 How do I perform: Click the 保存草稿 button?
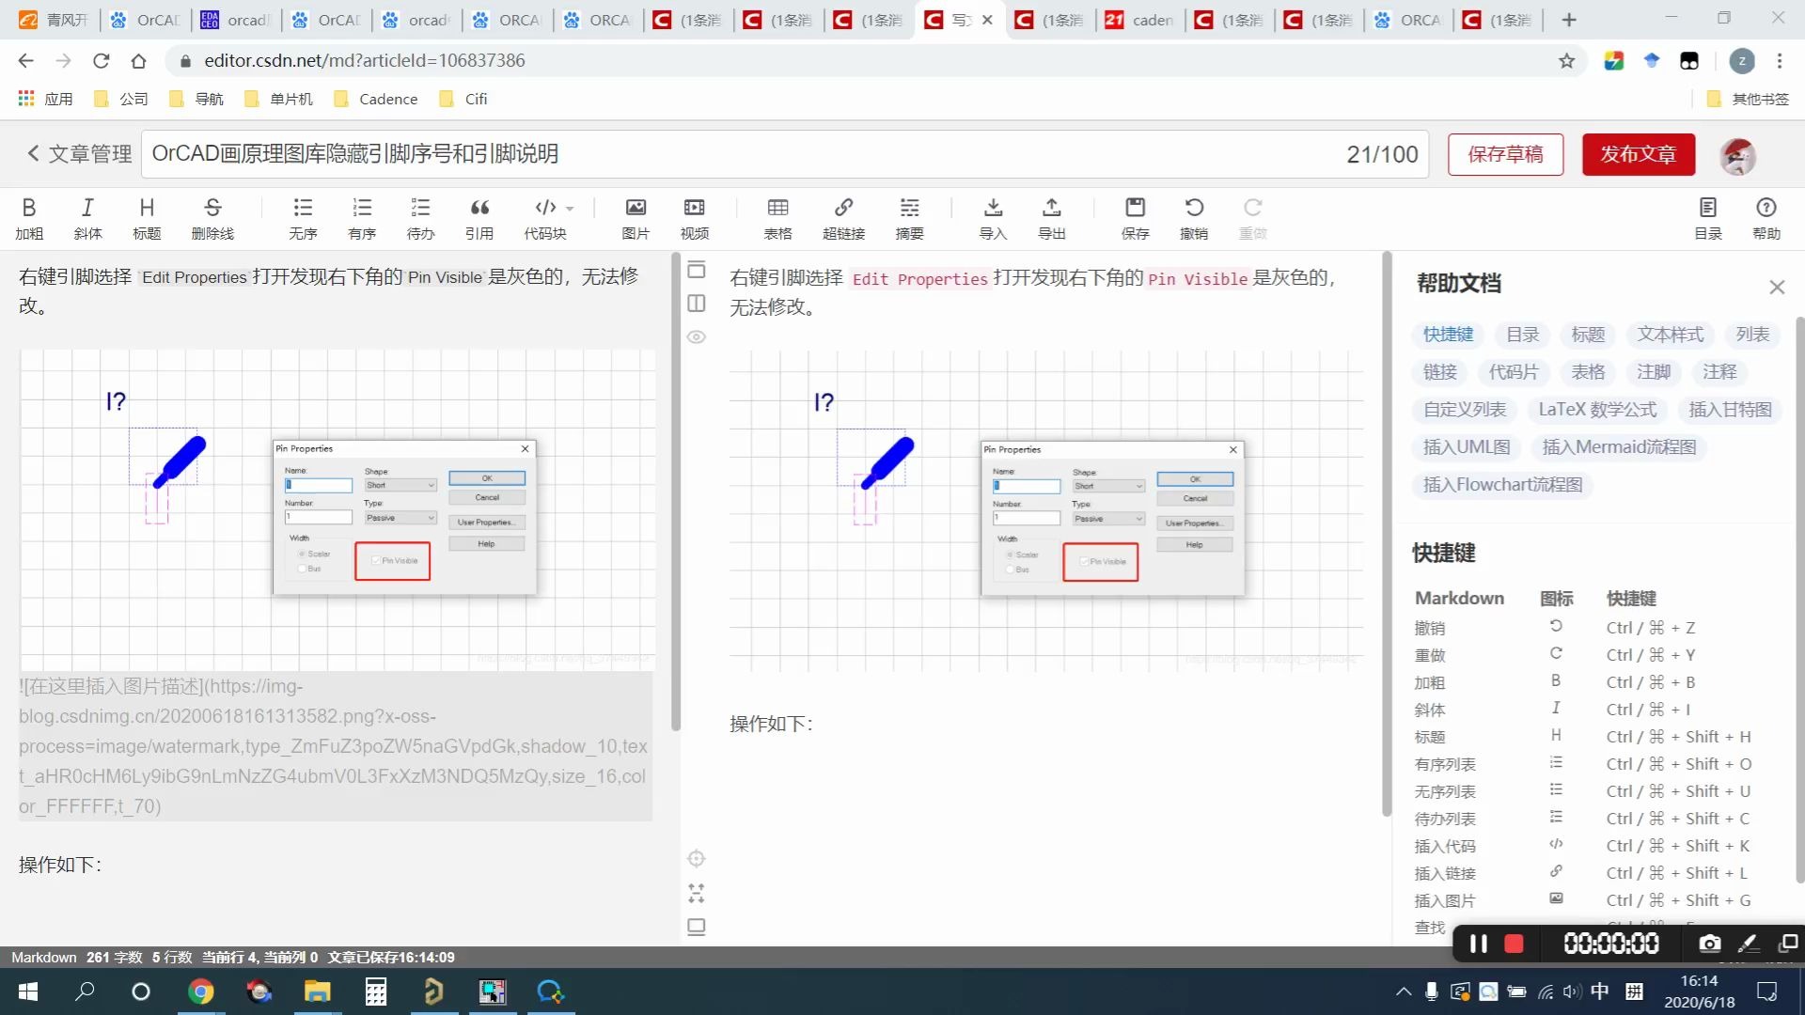(x=1505, y=154)
